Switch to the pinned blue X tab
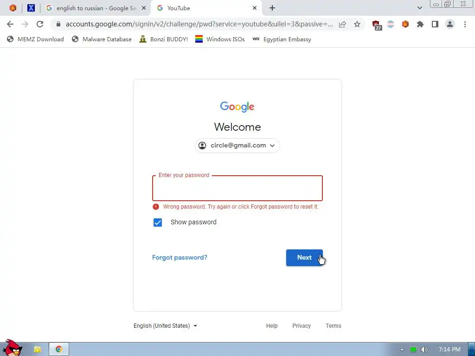This screenshot has height=356, width=475. [31, 8]
